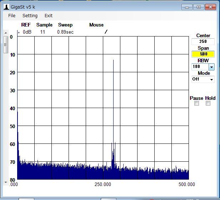220x200 pixels.
Task: Click the Sample count value 11
Action: click(x=42, y=32)
